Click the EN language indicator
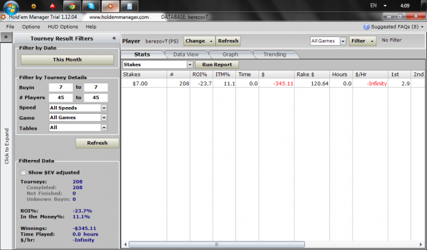Screen dimensions: 427x250 click(x=373, y=5)
